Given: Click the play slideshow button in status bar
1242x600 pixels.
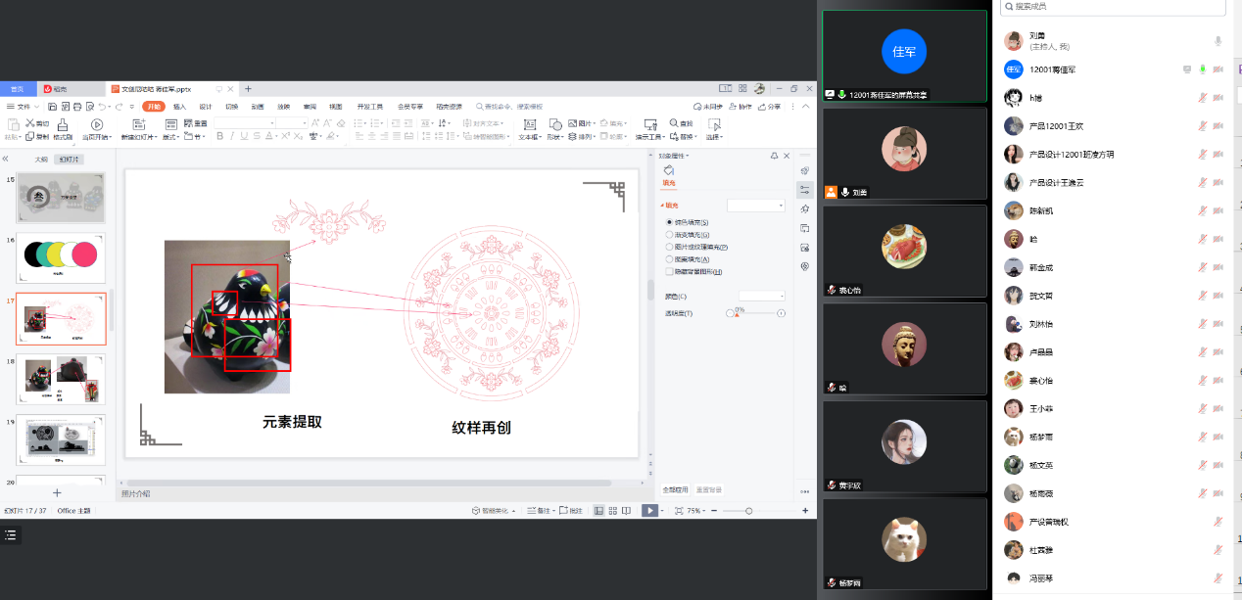Looking at the screenshot, I should (x=649, y=511).
